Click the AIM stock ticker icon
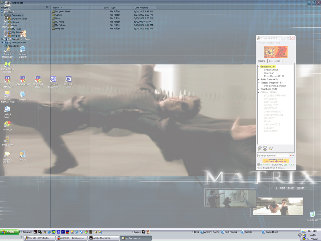The width and height of the screenshot is (321, 241). tap(258, 165)
